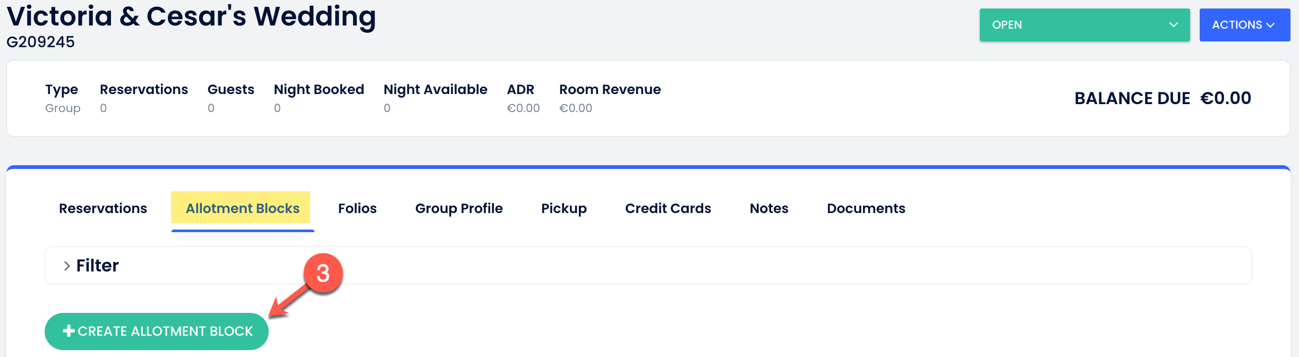Open the Folios tab
1299x357 pixels.
click(x=357, y=208)
